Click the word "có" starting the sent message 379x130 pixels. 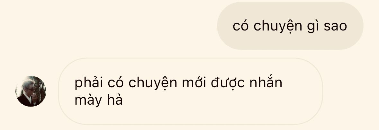click(x=241, y=26)
